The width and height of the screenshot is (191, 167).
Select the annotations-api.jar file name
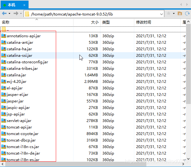[24, 36]
